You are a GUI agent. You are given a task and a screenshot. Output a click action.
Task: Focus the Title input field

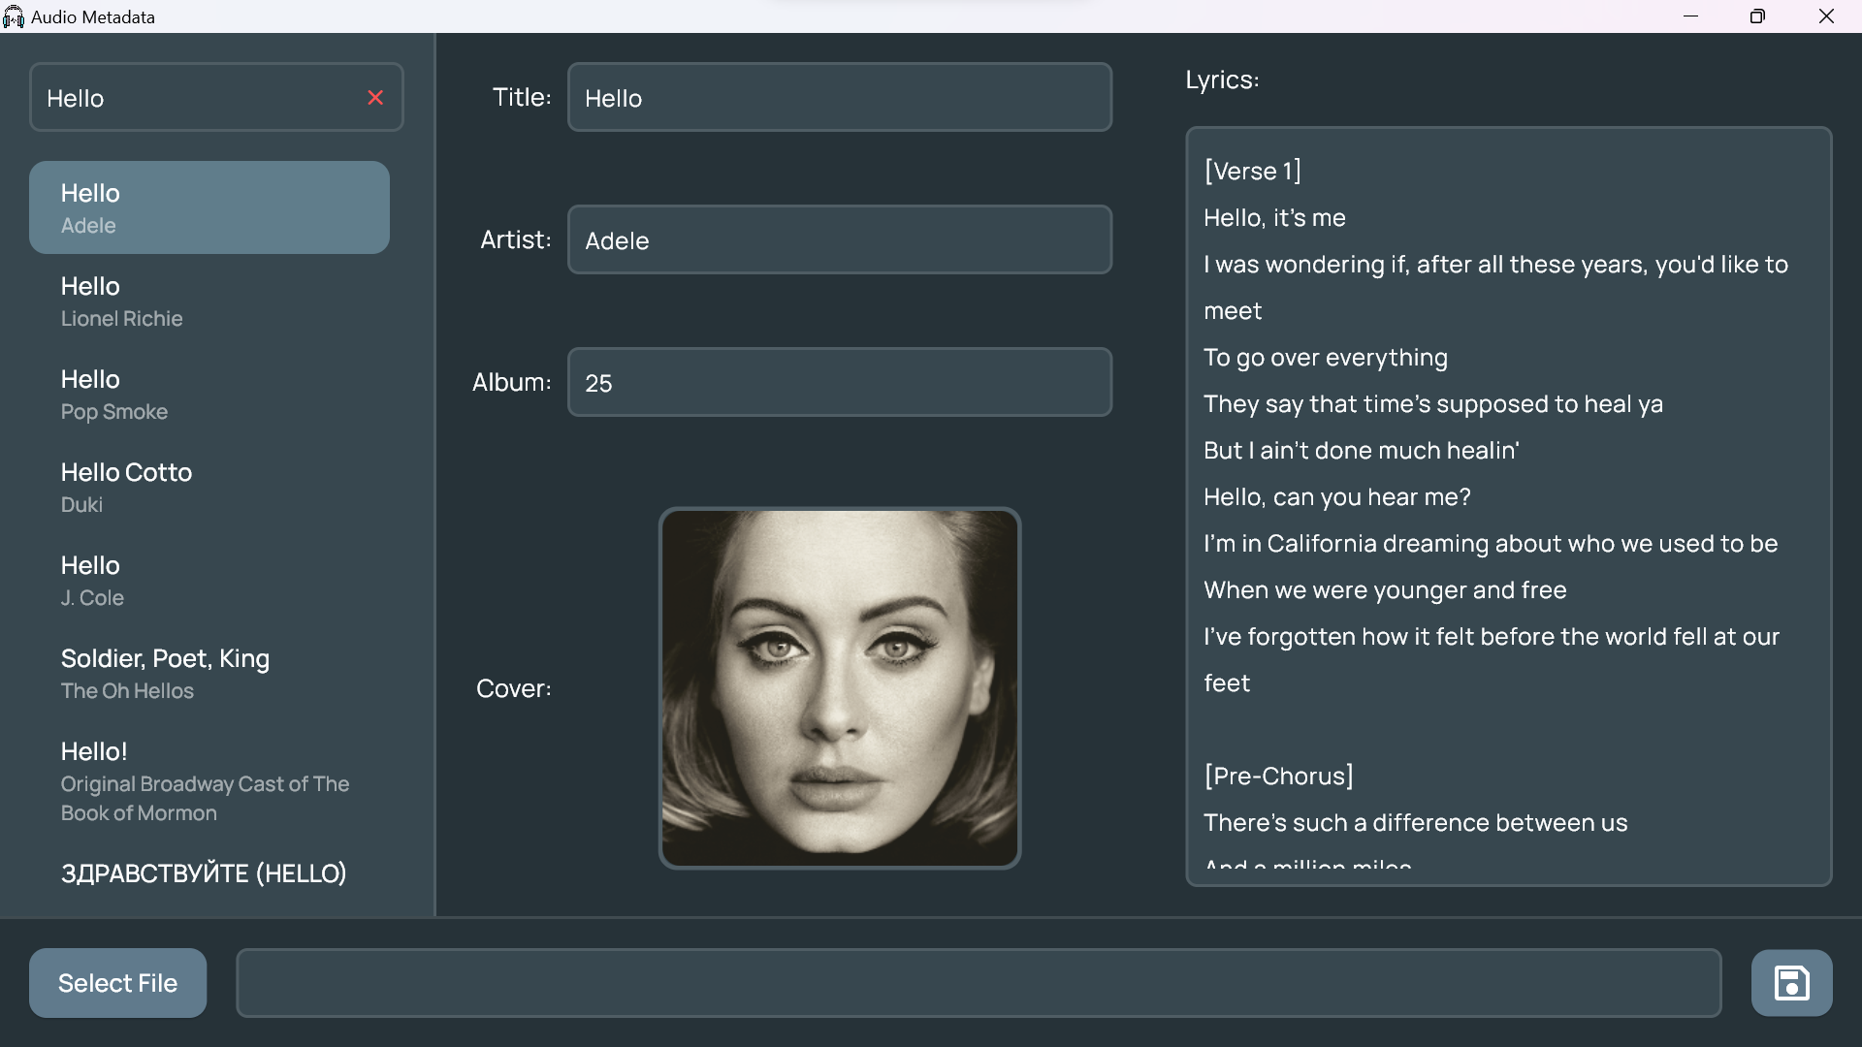pyautogui.click(x=839, y=98)
